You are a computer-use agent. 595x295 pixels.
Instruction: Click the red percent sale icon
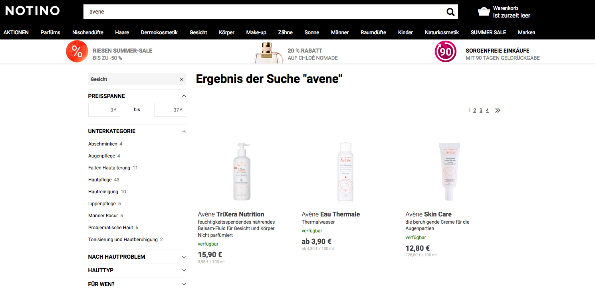77,52
